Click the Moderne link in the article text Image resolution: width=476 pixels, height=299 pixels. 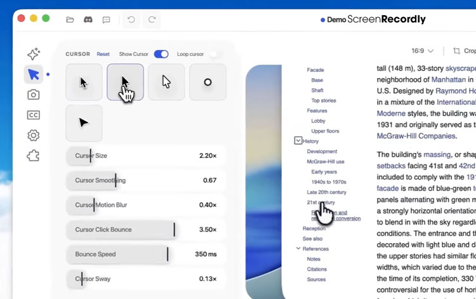click(x=391, y=114)
